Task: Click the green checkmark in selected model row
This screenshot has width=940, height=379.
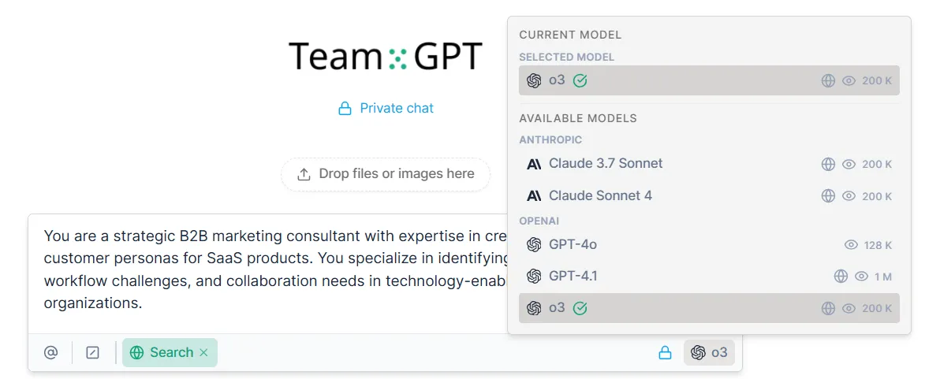Action: [x=580, y=80]
